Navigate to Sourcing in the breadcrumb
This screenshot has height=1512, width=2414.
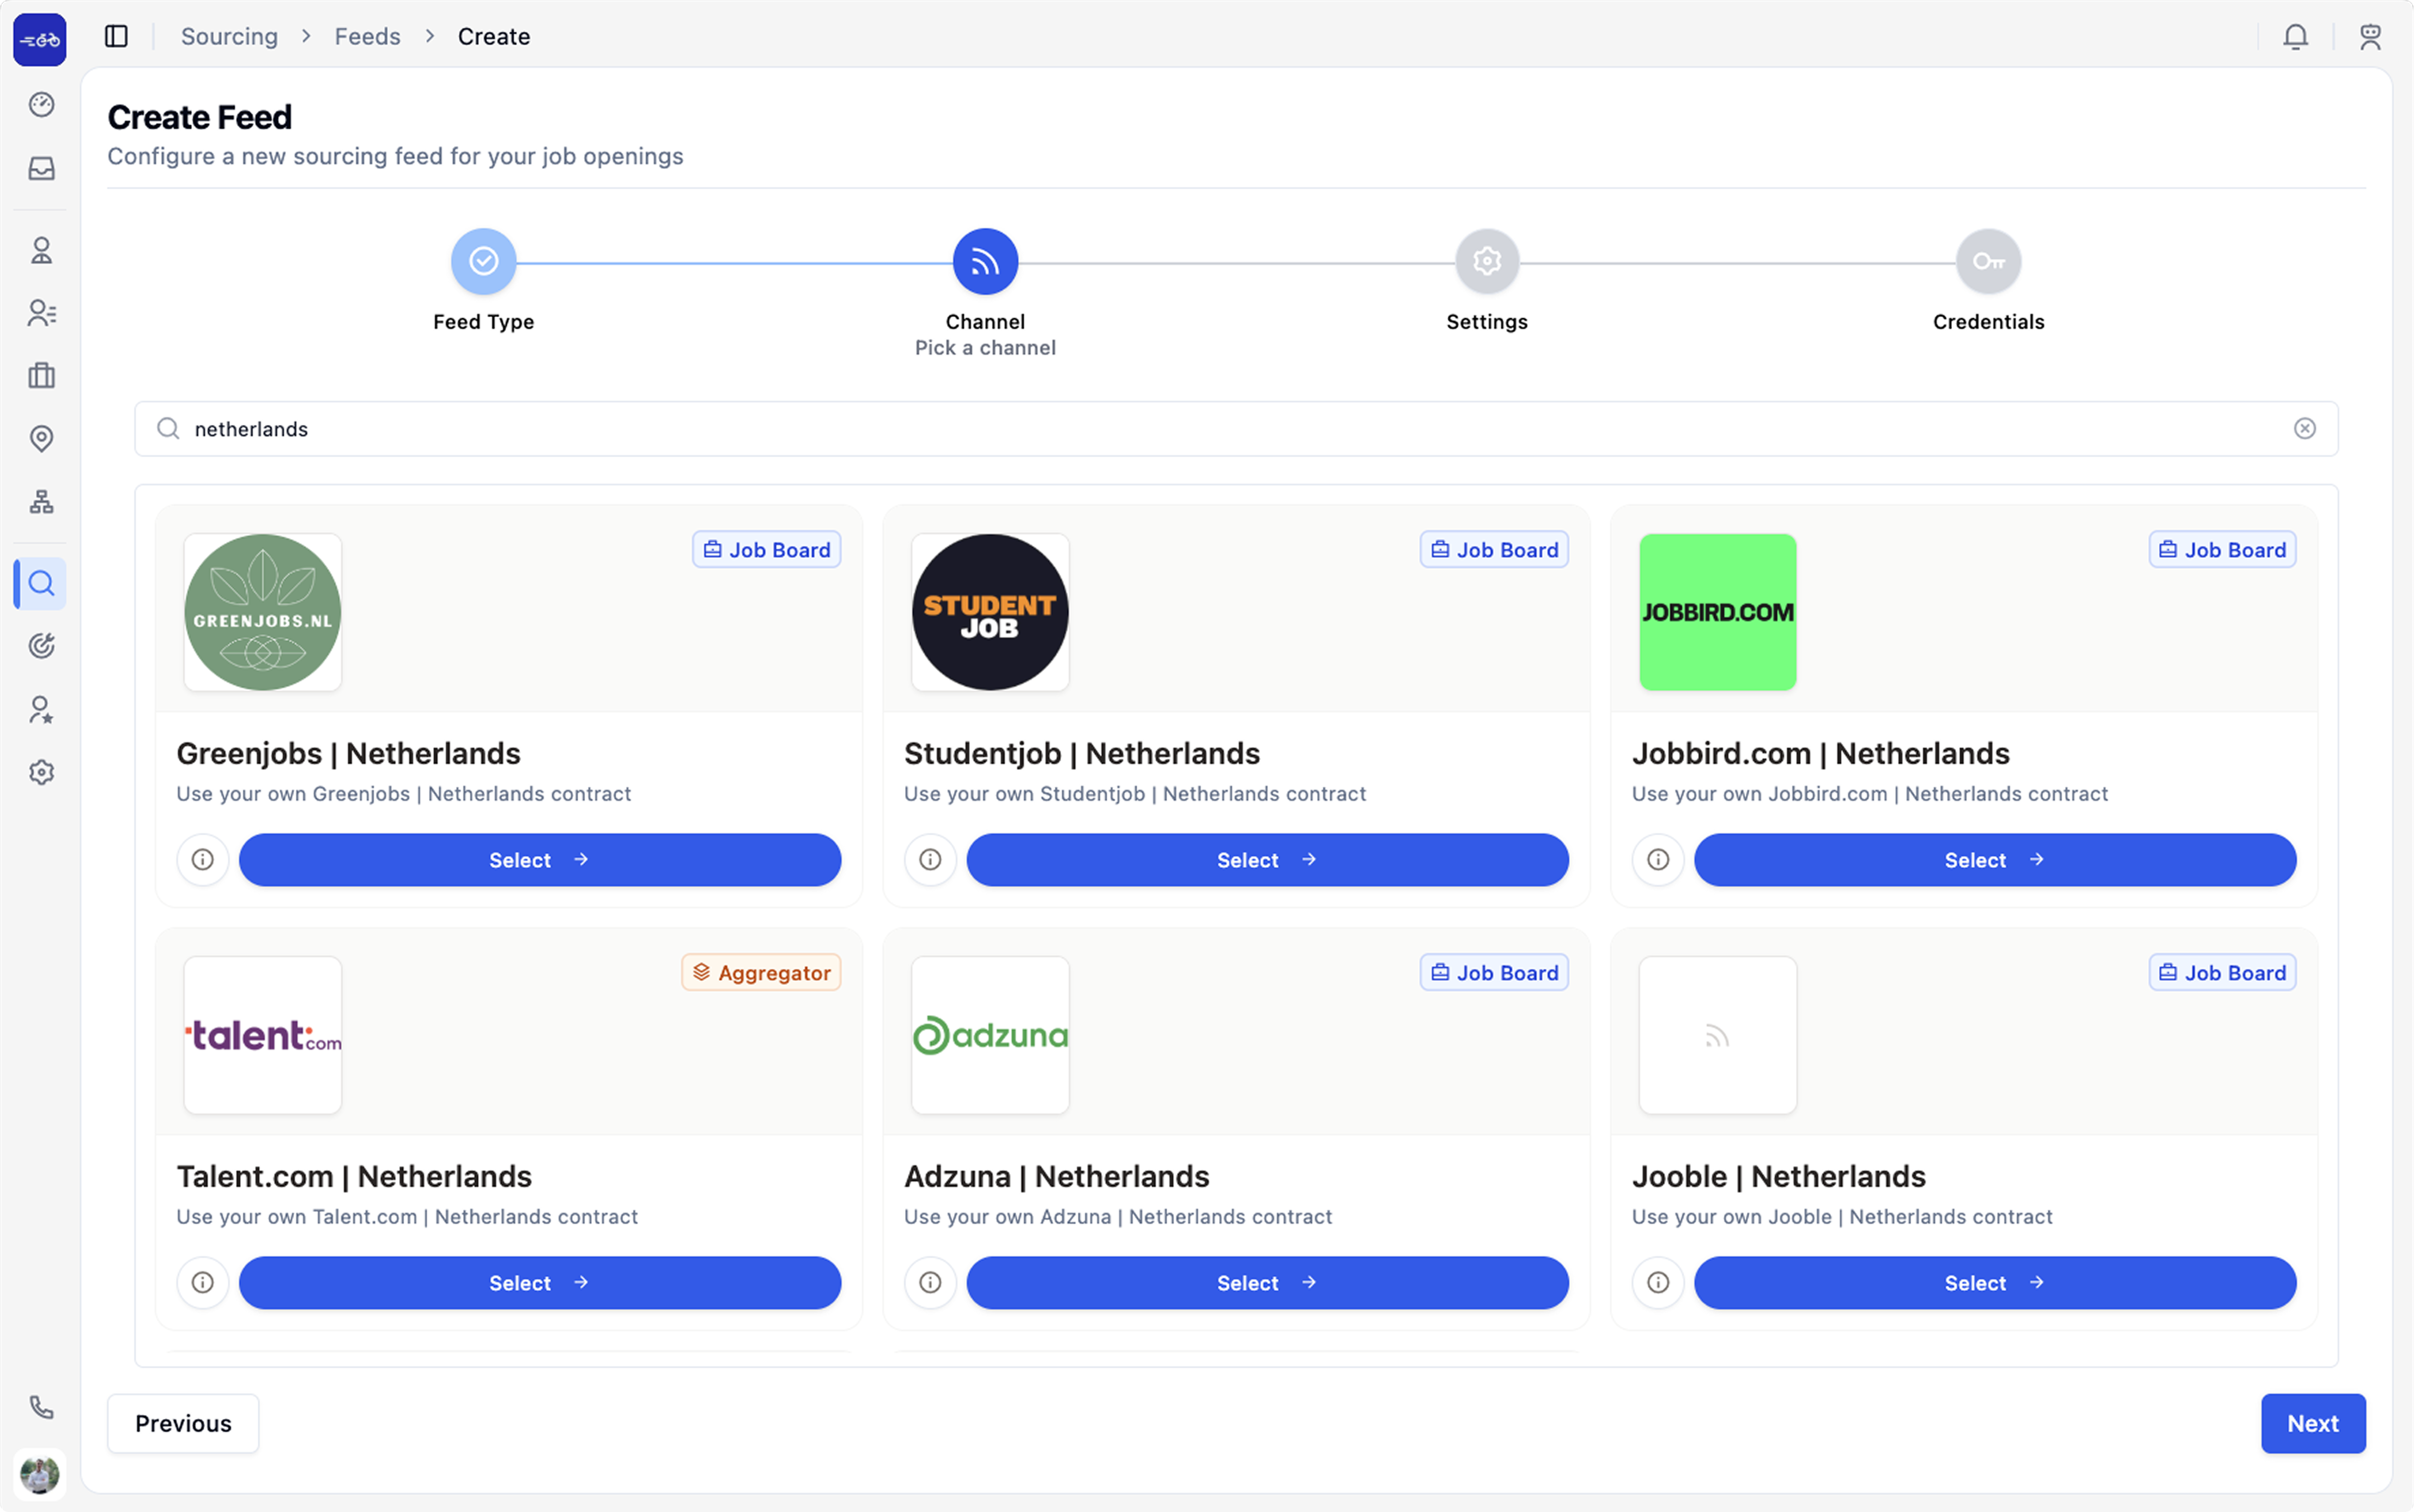(x=229, y=37)
